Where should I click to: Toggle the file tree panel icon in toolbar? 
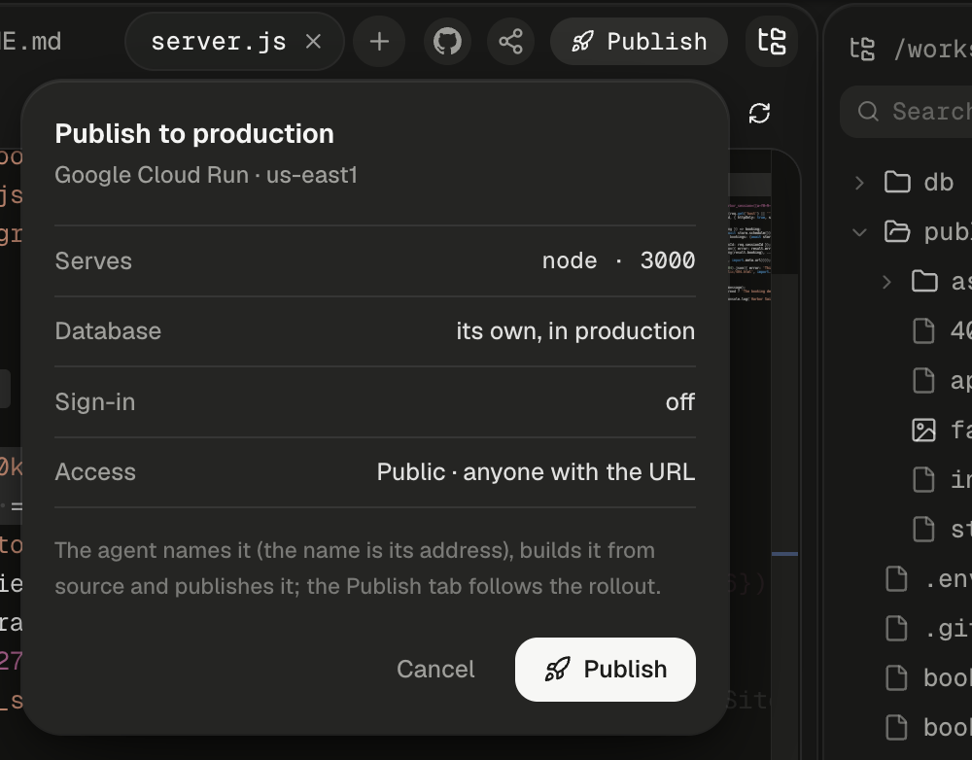[x=772, y=42]
